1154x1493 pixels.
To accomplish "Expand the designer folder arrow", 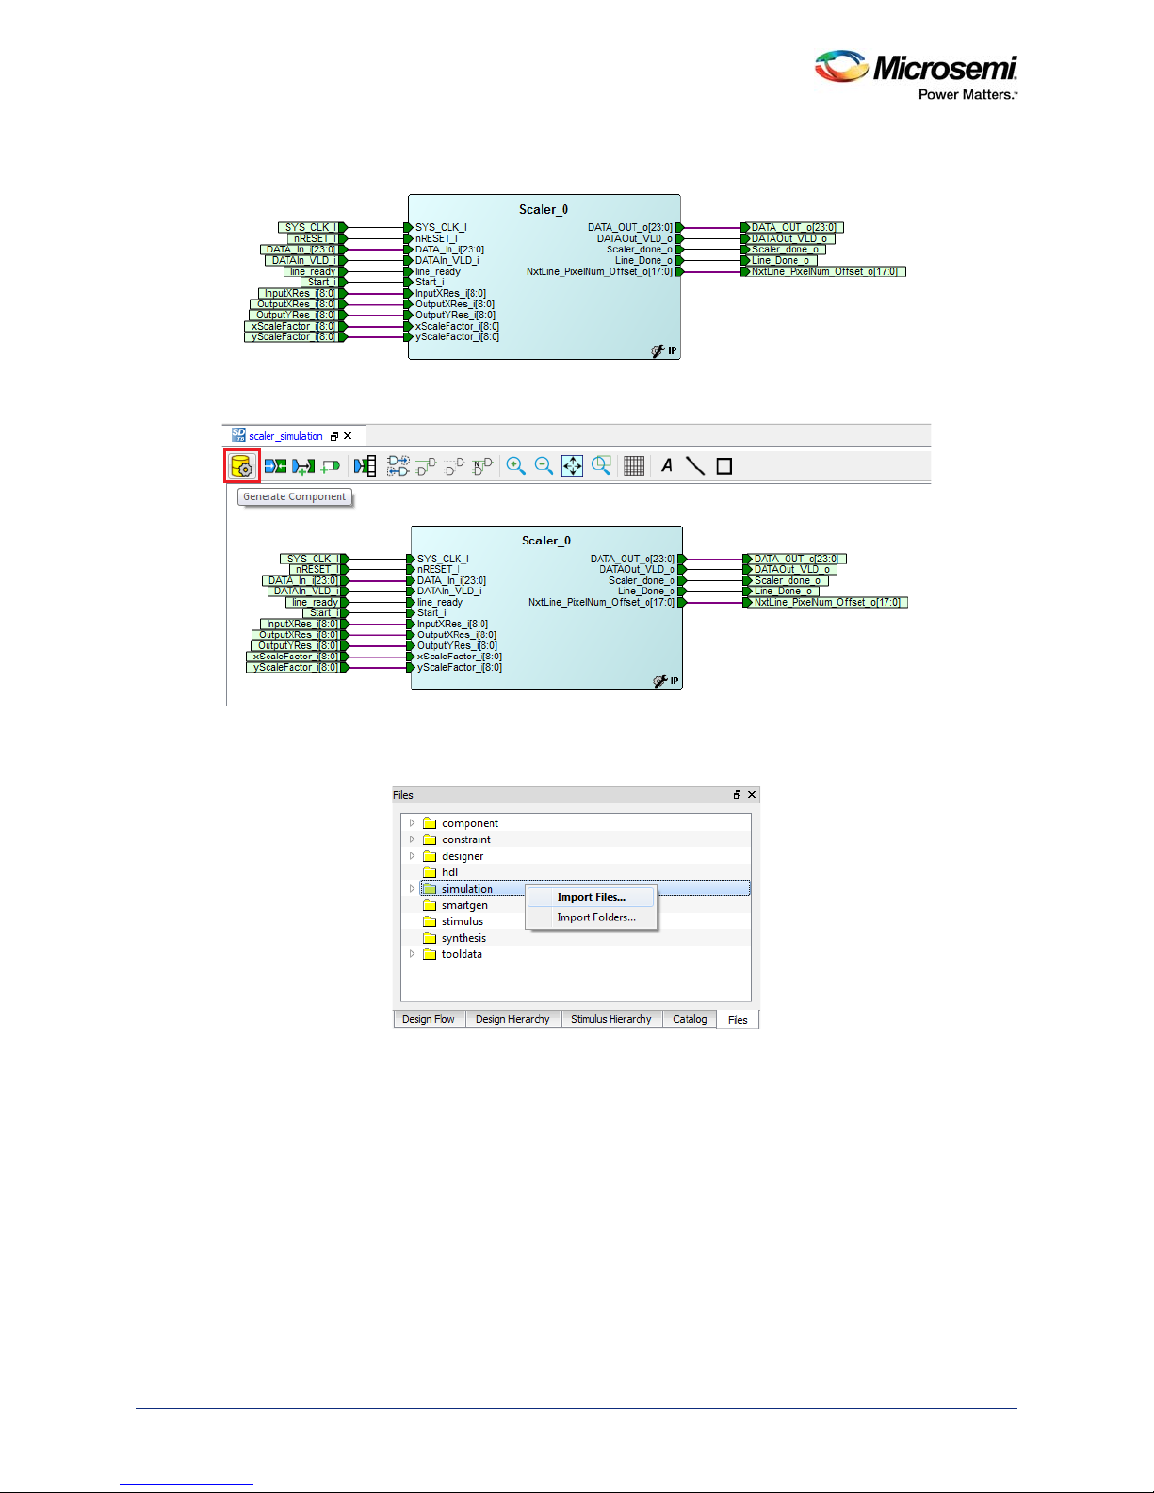I will tap(412, 856).
